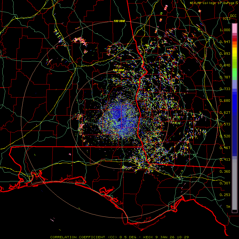
Task: Click the 50 NMI range ring label
Action: [x=119, y=70]
